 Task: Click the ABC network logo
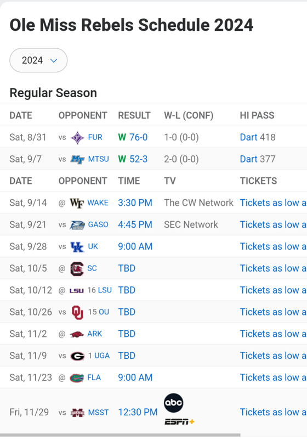pos(174,403)
